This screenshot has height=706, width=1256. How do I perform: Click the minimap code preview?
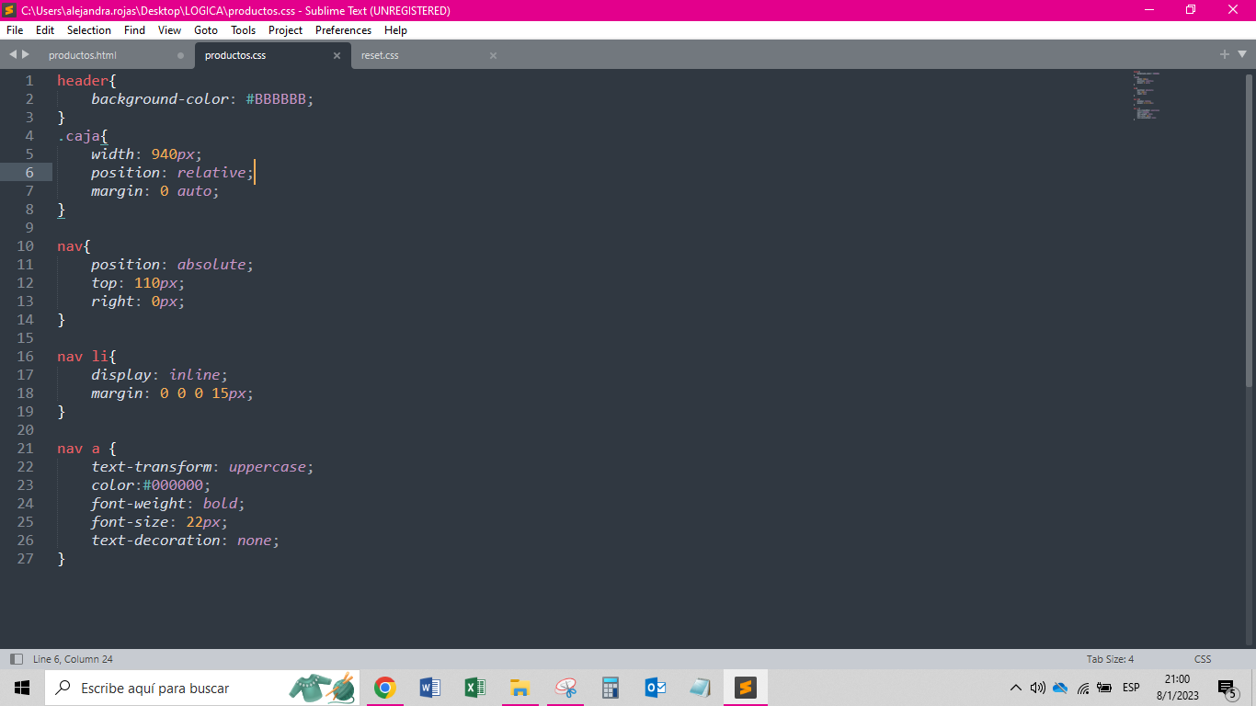(x=1146, y=96)
